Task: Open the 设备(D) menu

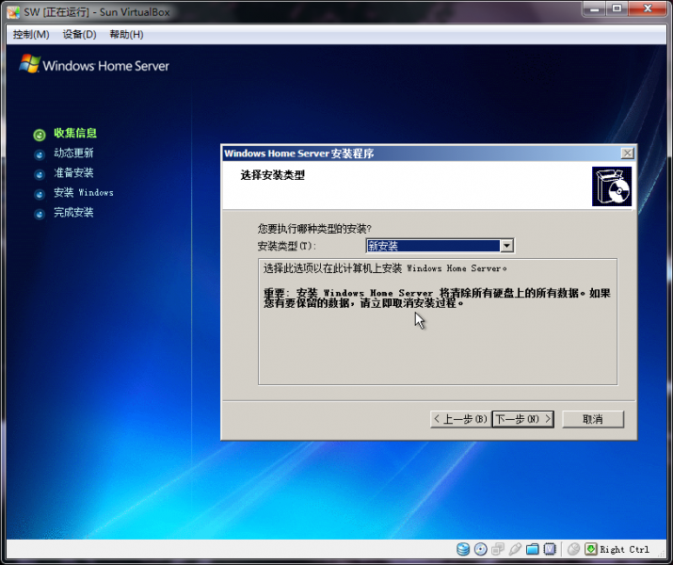Action: [79, 34]
